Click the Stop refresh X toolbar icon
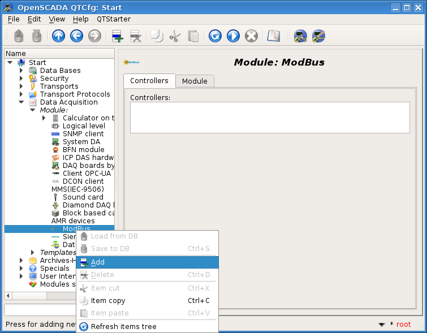The image size is (427, 333). pyautogui.click(x=251, y=36)
